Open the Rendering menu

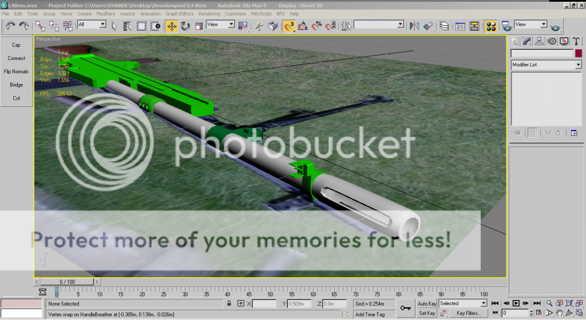pyautogui.click(x=209, y=14)
